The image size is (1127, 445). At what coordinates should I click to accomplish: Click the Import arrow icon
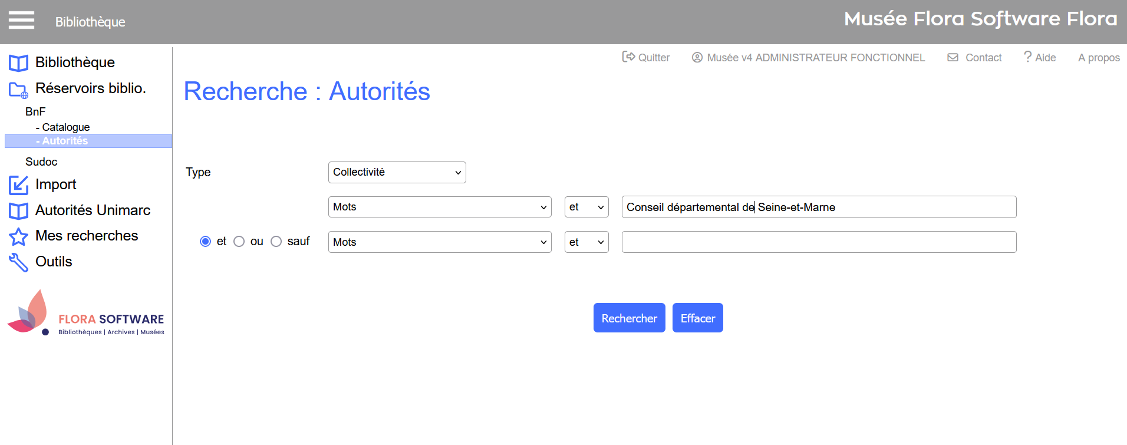pos(18,185)
